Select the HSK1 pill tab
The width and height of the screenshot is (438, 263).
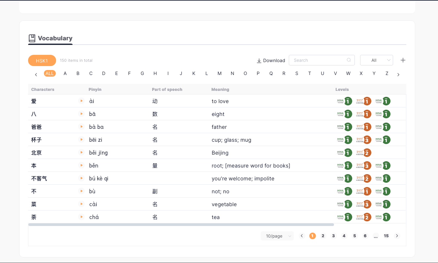click(x=42, y=60)
